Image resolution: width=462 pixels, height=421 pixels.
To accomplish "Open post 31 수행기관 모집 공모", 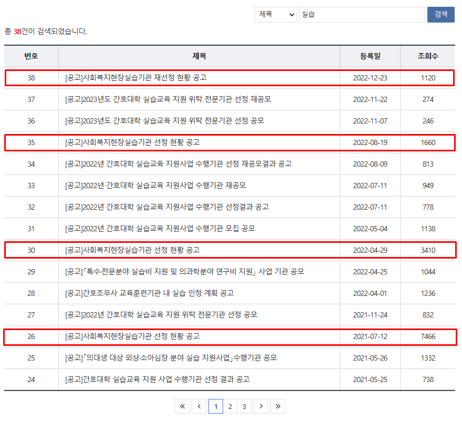I will [x=160, y=228].
